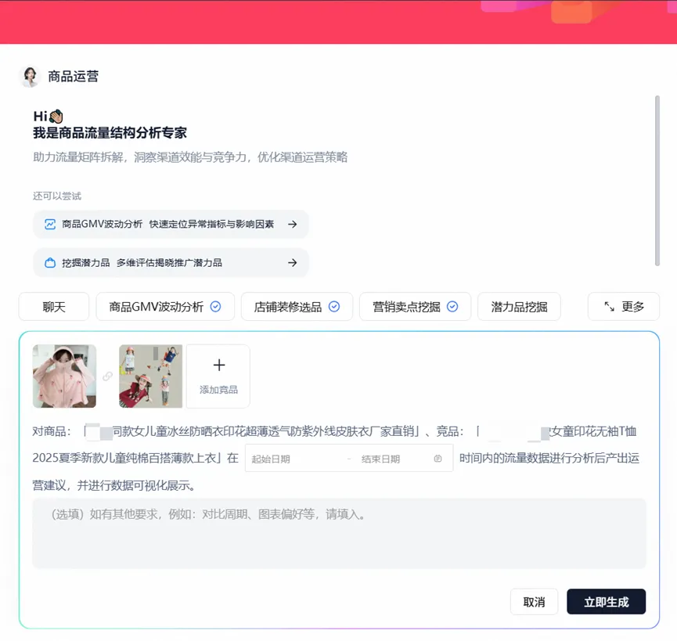Expand the 更多 options button

(624, 307)
